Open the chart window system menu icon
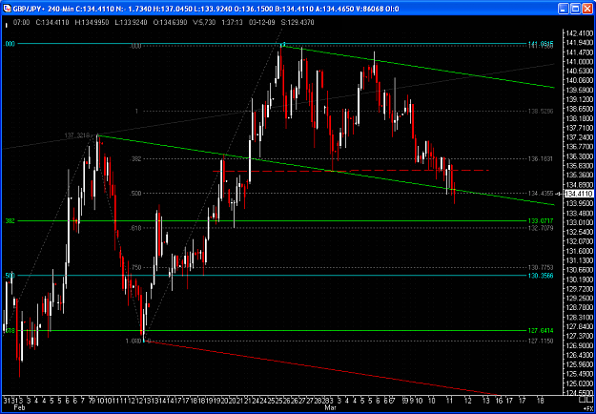The width and height of the screenshot is (596, 414). (7, 8)
